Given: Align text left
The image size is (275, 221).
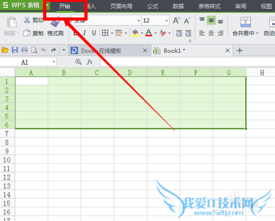Looking at the screenshot, I should click(x=202, y=34).
